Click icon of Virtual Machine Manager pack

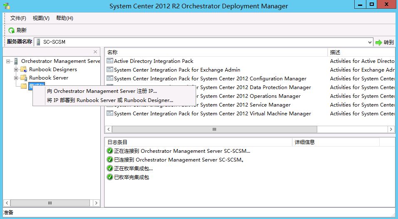(110, 113)
